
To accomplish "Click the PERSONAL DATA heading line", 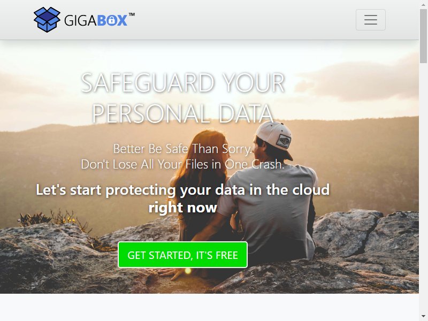I will tap(182, 113).
